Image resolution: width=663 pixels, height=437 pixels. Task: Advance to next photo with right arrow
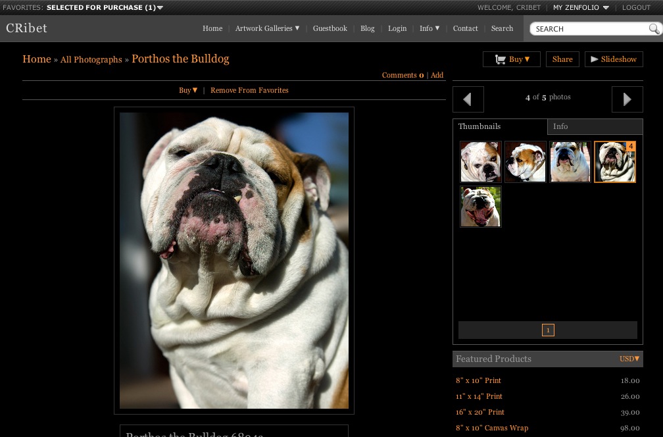[626, 99]
